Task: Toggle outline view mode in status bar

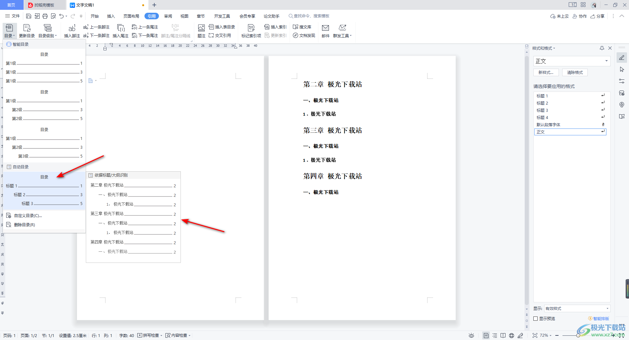Action: pyautogui.click(x=495, y=335)
